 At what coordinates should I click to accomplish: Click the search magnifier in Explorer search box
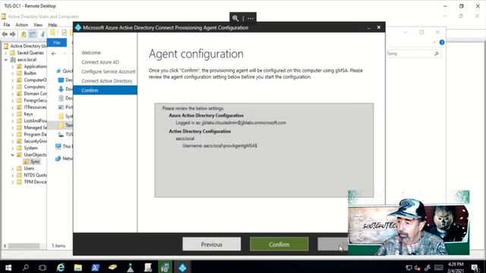(437, 54)
